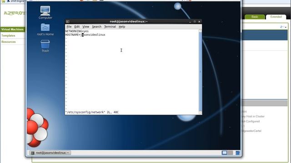
Task: Click the refresh icon in oVirt panel
Action: click(x=281, y=27)
